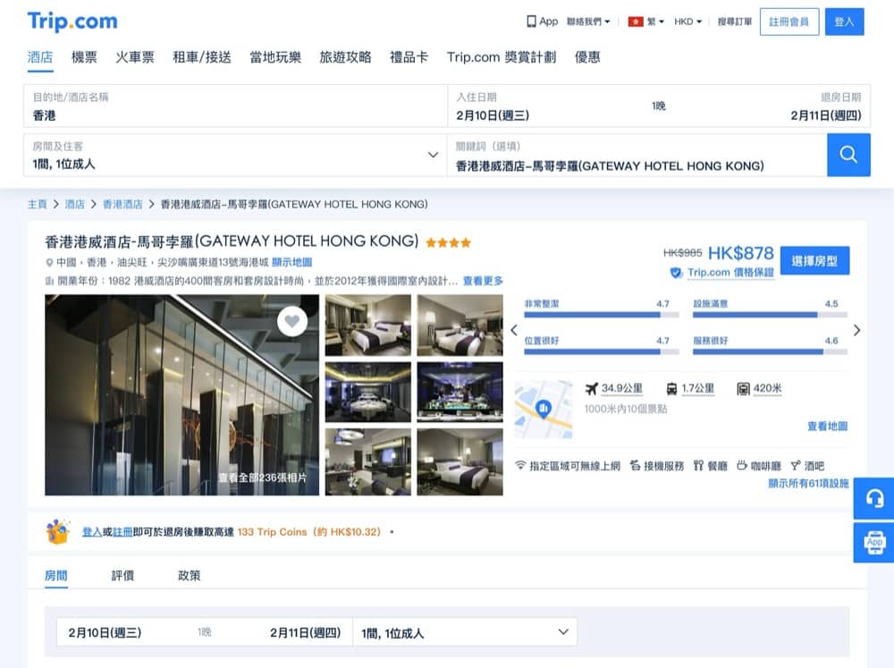
Task: Open main hotel photo 查看全部236張相片
Action: pyautogui.click(x=181, y=394)
